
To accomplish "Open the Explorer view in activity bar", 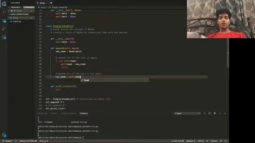I will click(x=4, y=4).
